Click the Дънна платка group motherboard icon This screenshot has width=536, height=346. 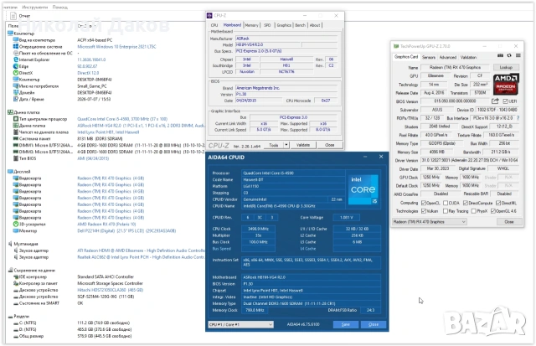coord(10,112)
